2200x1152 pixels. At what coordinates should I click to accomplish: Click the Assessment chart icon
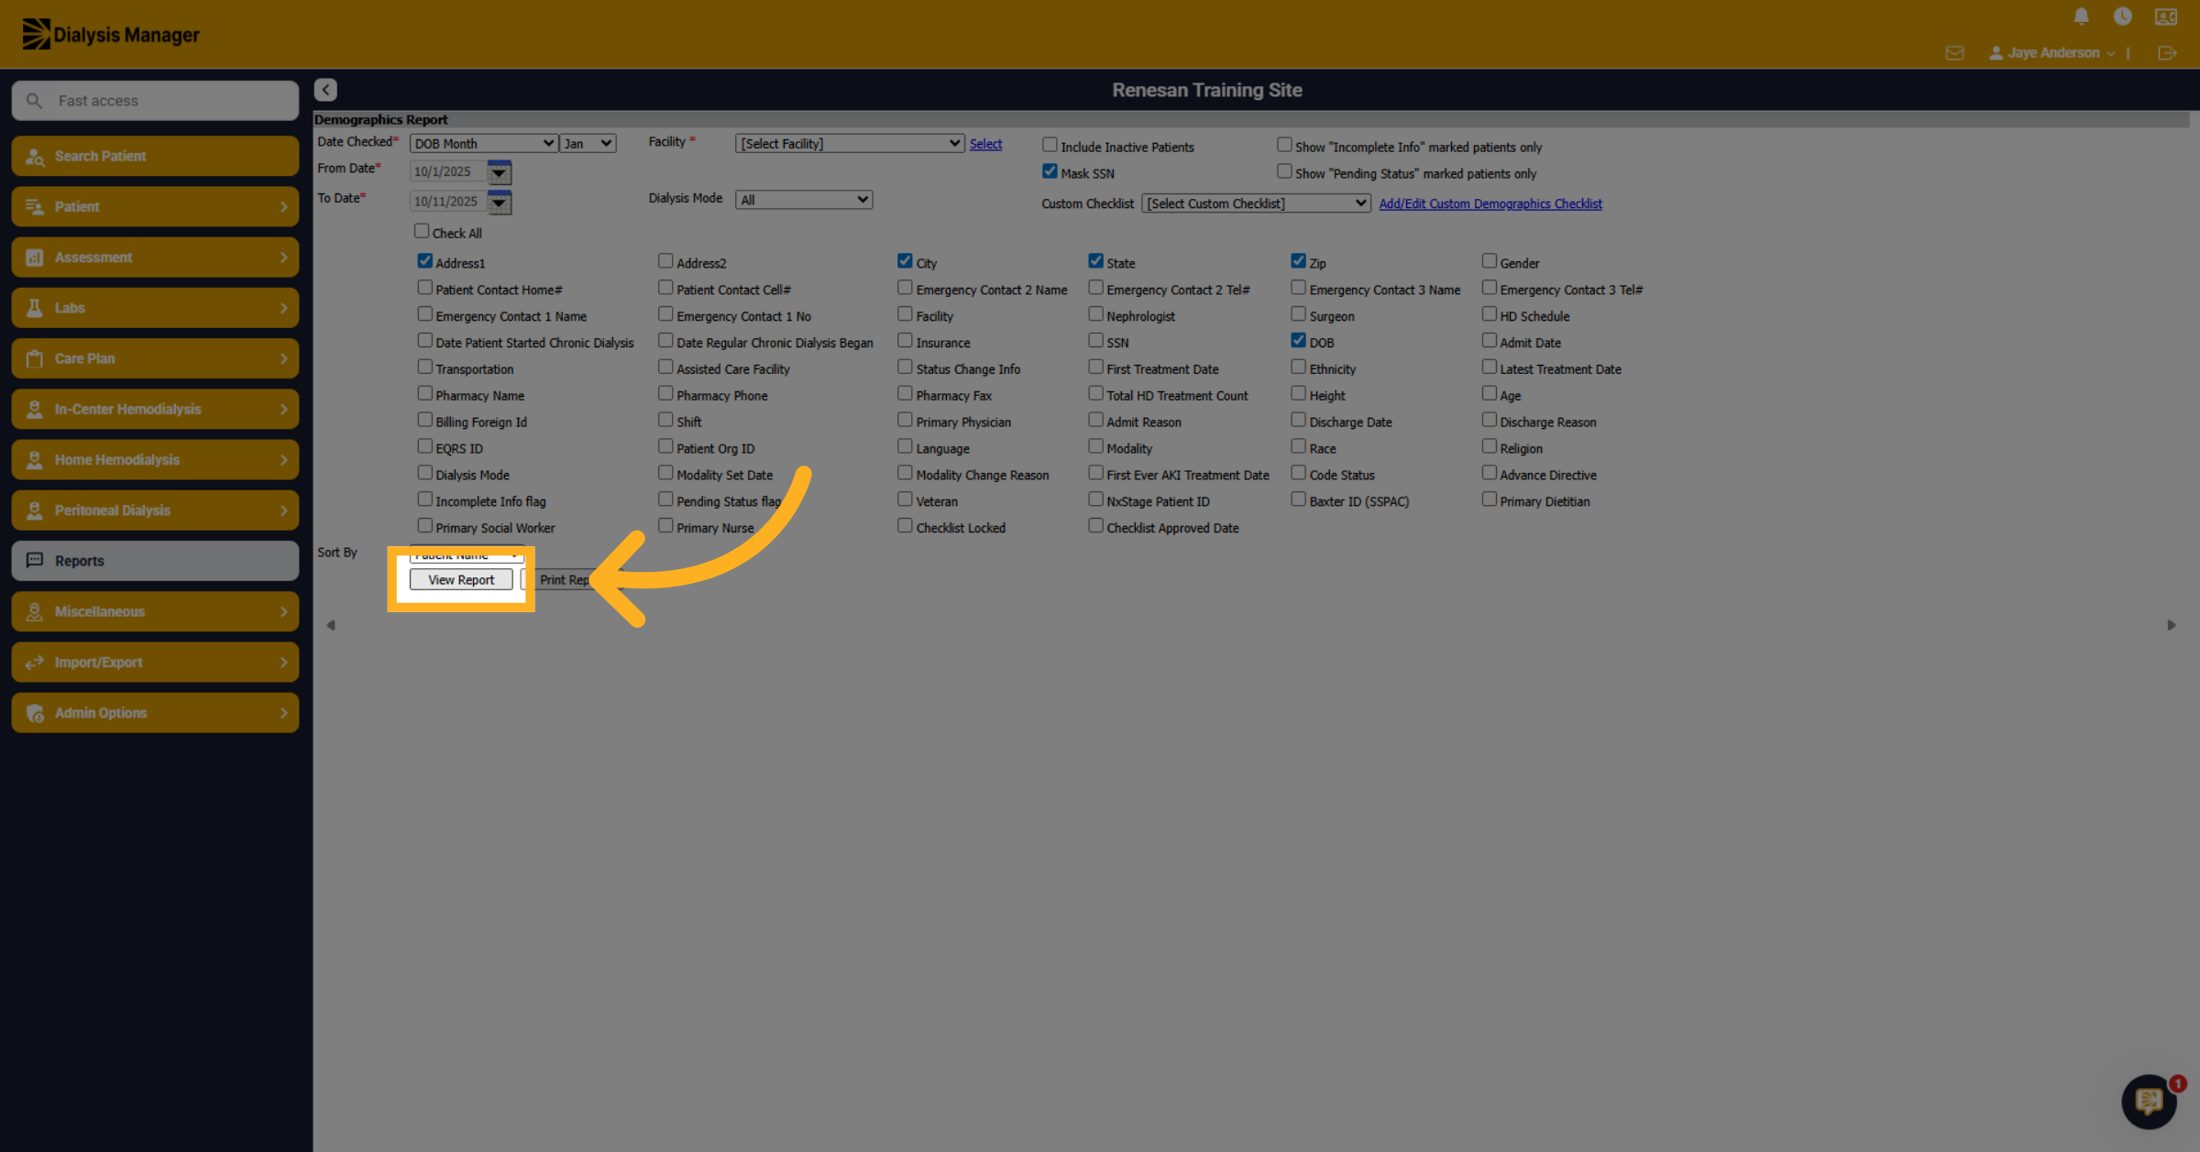[35, 258]
